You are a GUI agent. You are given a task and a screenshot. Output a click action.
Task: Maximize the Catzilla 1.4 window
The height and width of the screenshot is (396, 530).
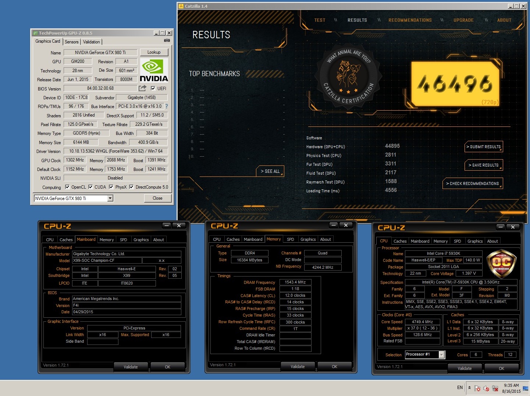[517, 6]
